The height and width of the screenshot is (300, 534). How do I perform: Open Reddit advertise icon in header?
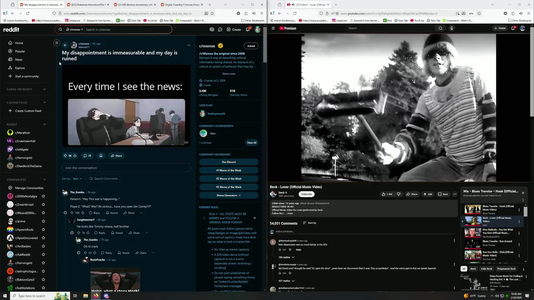tap(212, 30)
